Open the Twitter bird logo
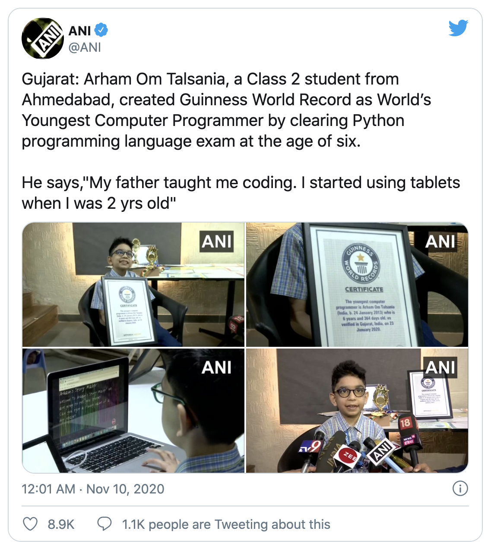Screen dimensions: 494x553 pyautogui.click(x=458, y=28)
